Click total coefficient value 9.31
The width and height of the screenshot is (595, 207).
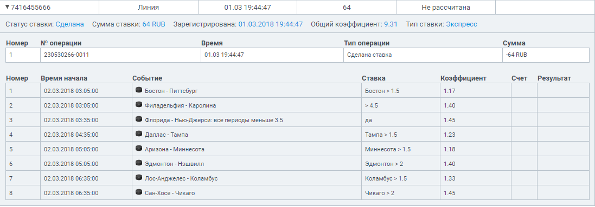coord(391,24)
